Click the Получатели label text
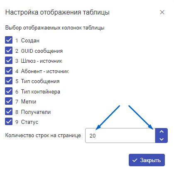This screenshot has height=170, width=174. tap(36, 112)
